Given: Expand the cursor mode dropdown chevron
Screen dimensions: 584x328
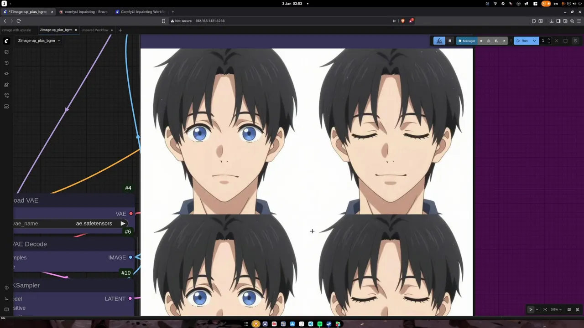Looking at the screenshot, I should click(x=537, y=310).
